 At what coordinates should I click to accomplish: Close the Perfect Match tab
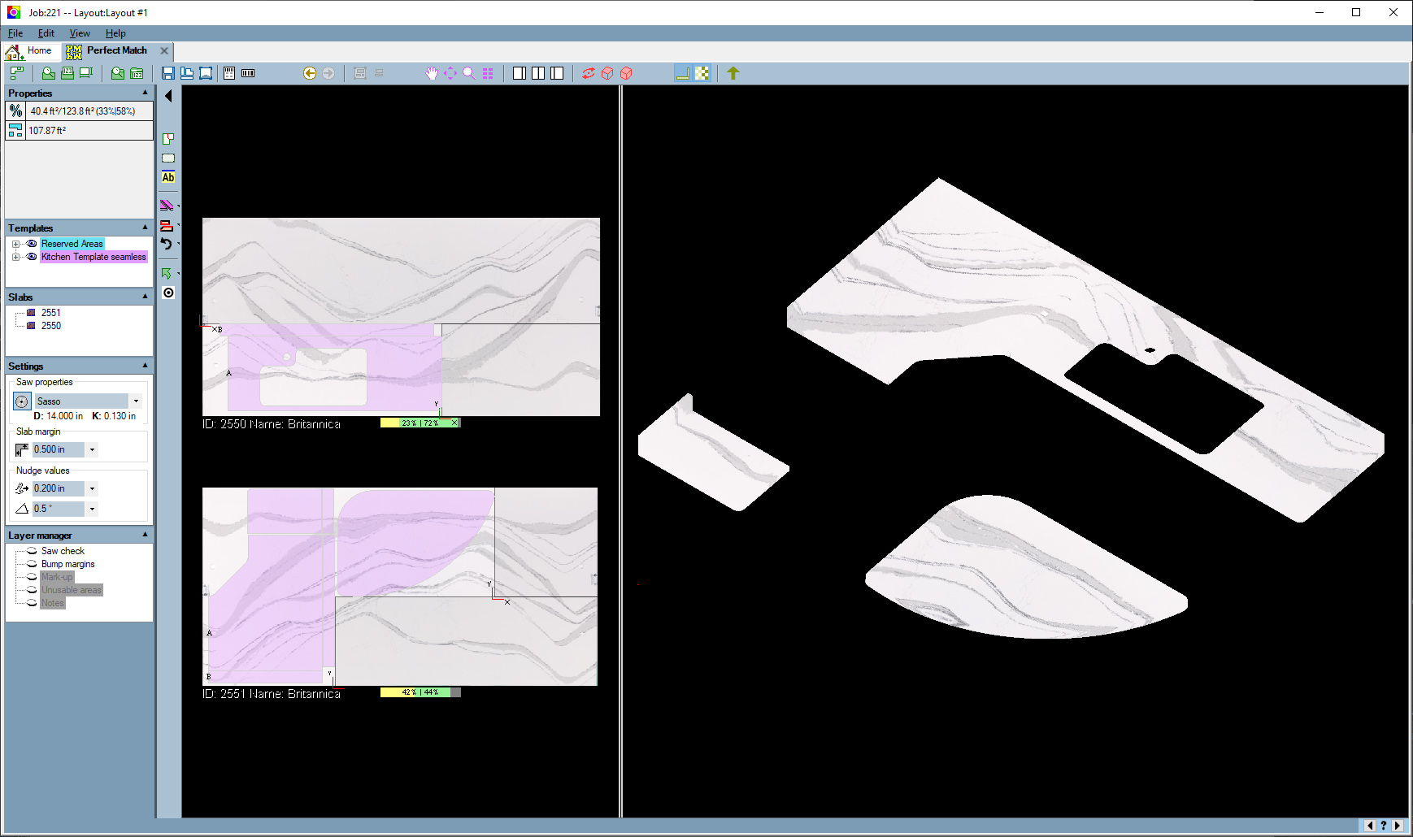tap(164, 50)
